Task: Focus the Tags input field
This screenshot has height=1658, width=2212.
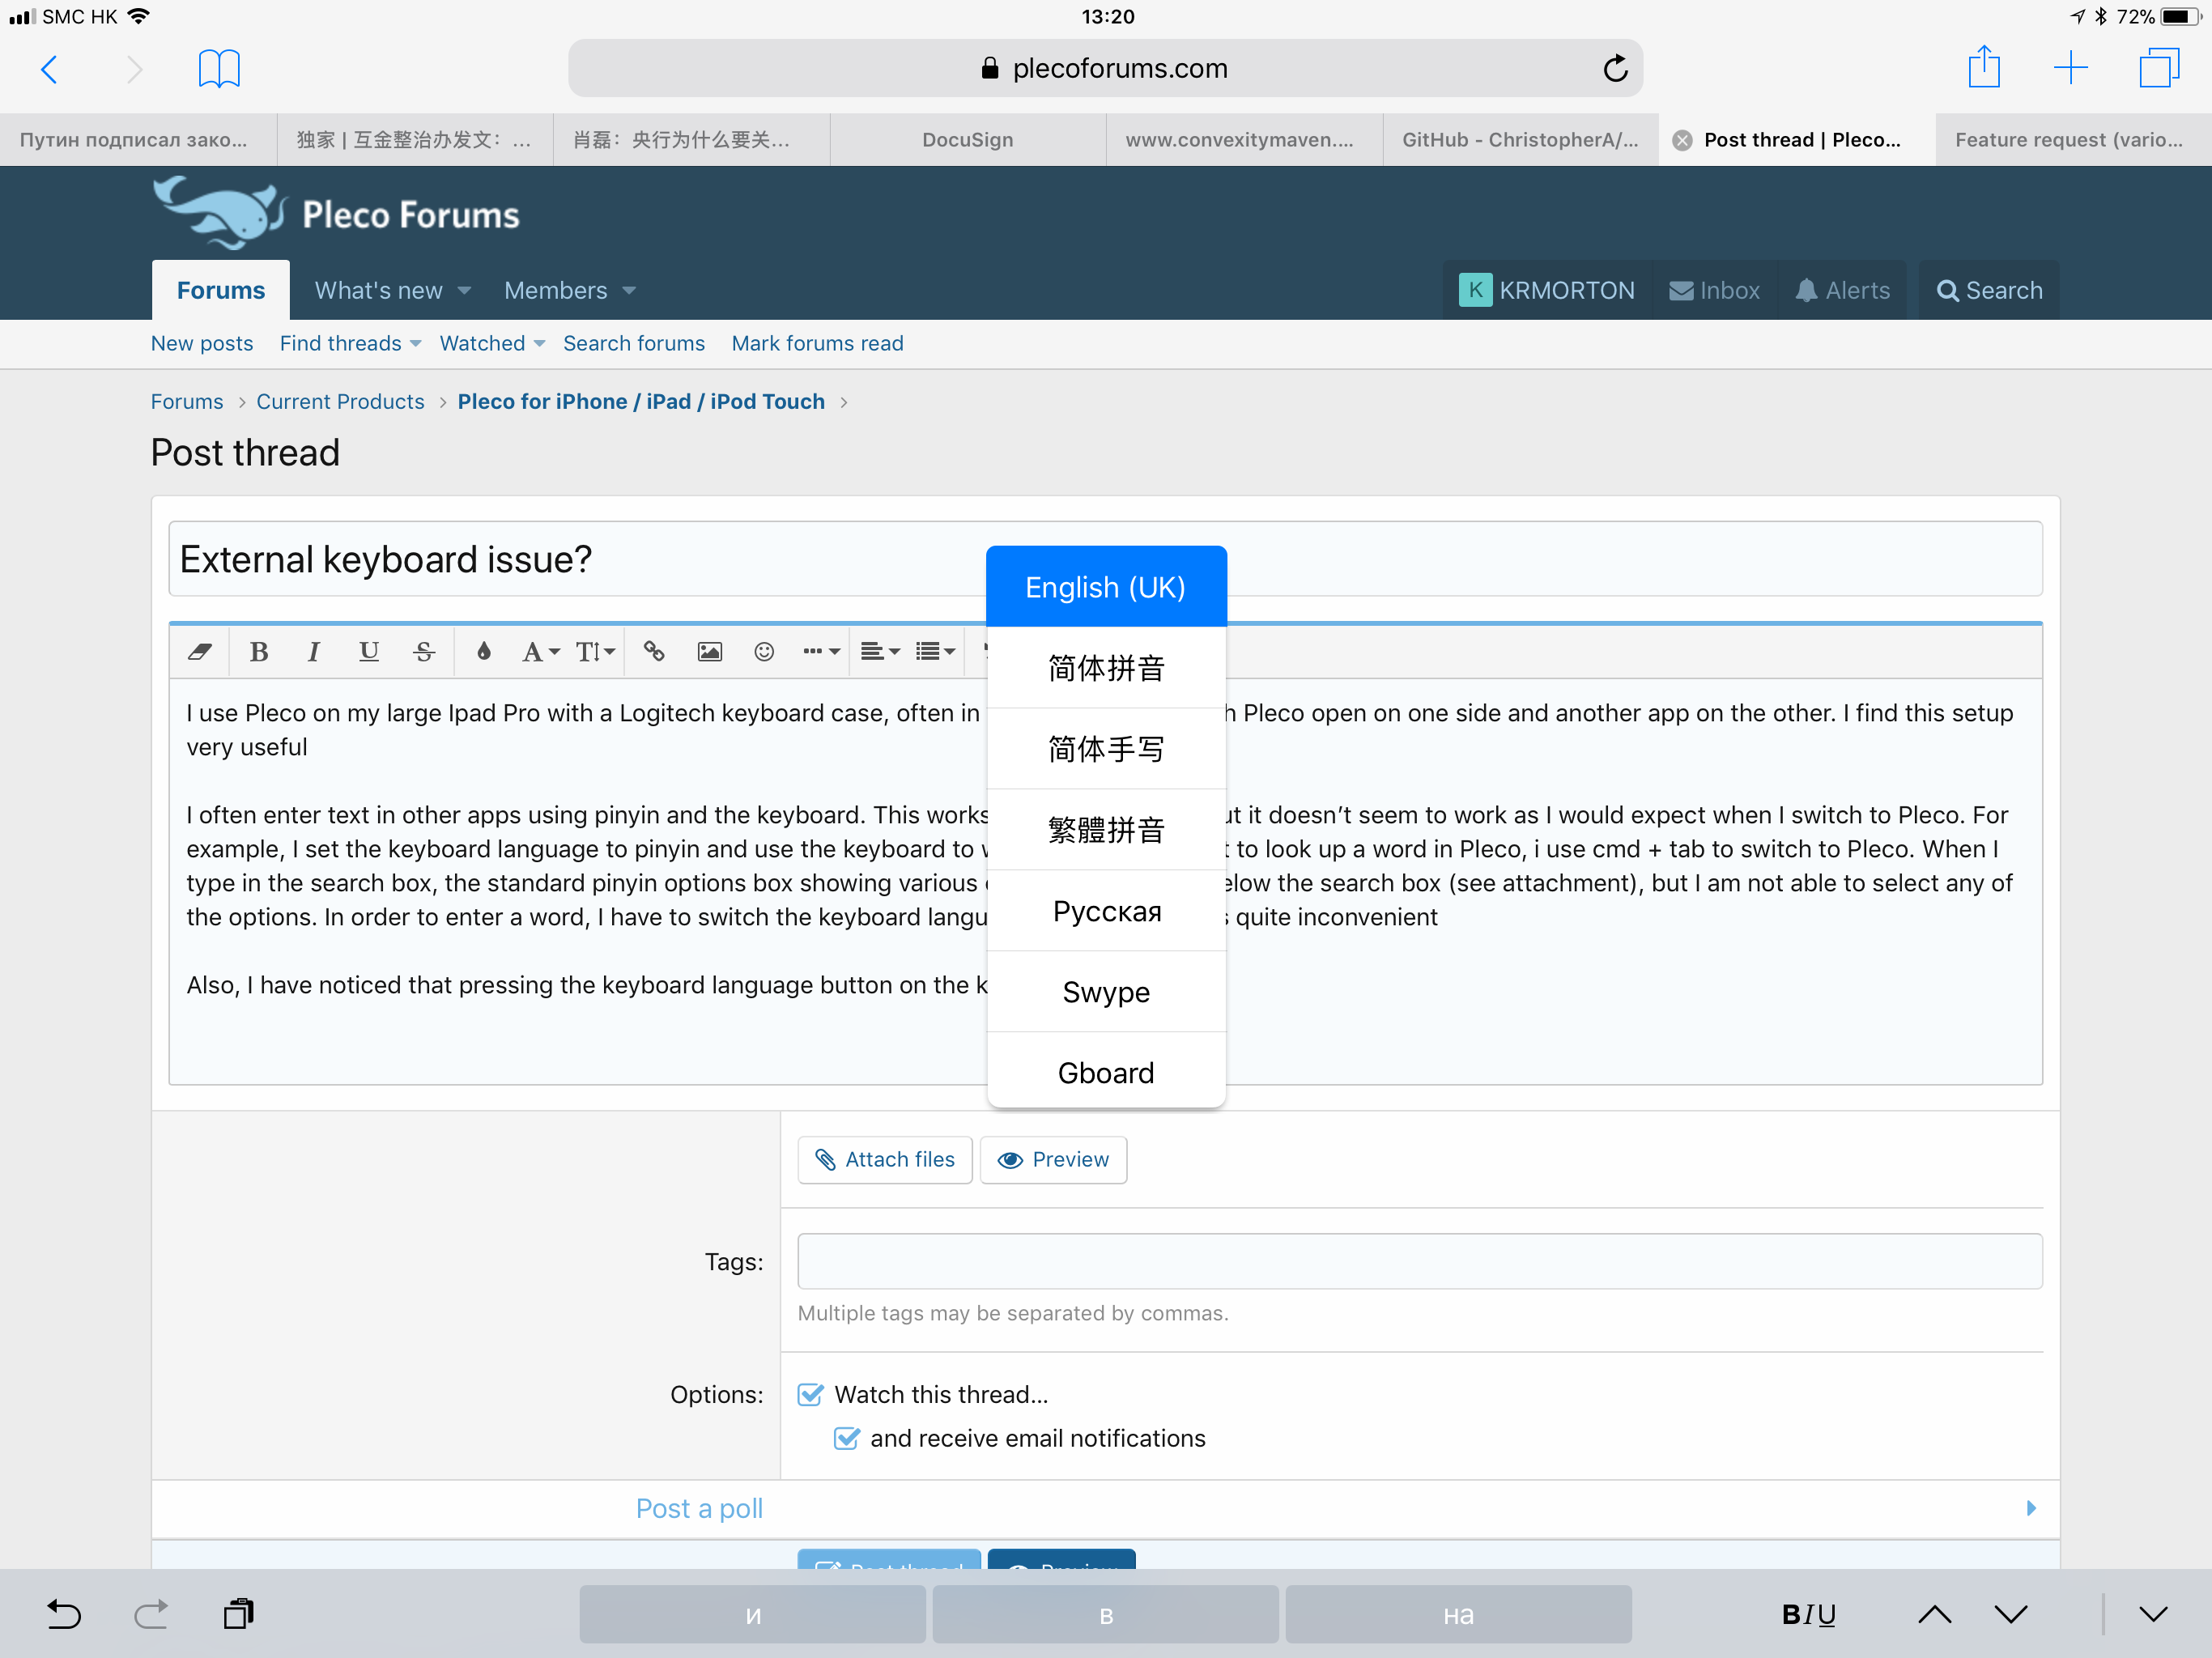Action: coord(1420,1261)
